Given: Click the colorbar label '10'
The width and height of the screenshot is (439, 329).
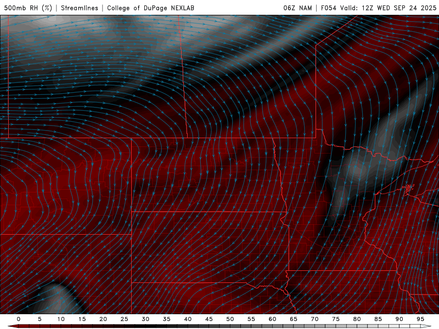Looking at the screenshot, I should 61,319.
